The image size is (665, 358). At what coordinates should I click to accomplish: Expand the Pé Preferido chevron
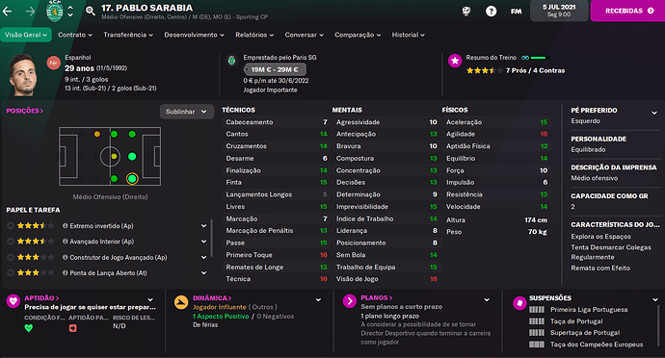(x=654, y=113)
